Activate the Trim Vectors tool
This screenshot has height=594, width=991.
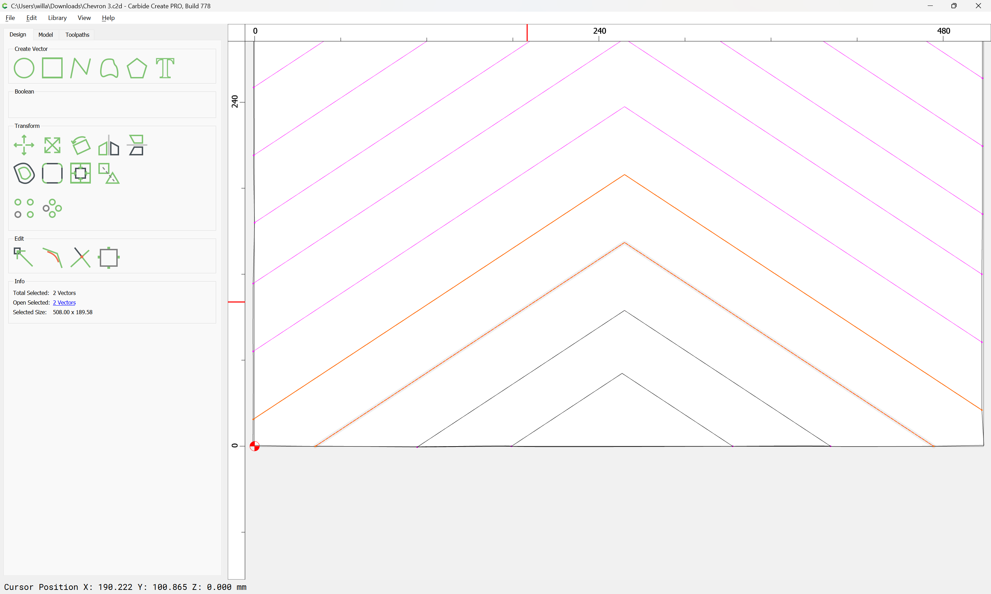(x=81, y=257)
